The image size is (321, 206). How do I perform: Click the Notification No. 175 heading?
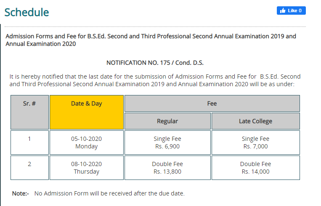tap(155, 63)
